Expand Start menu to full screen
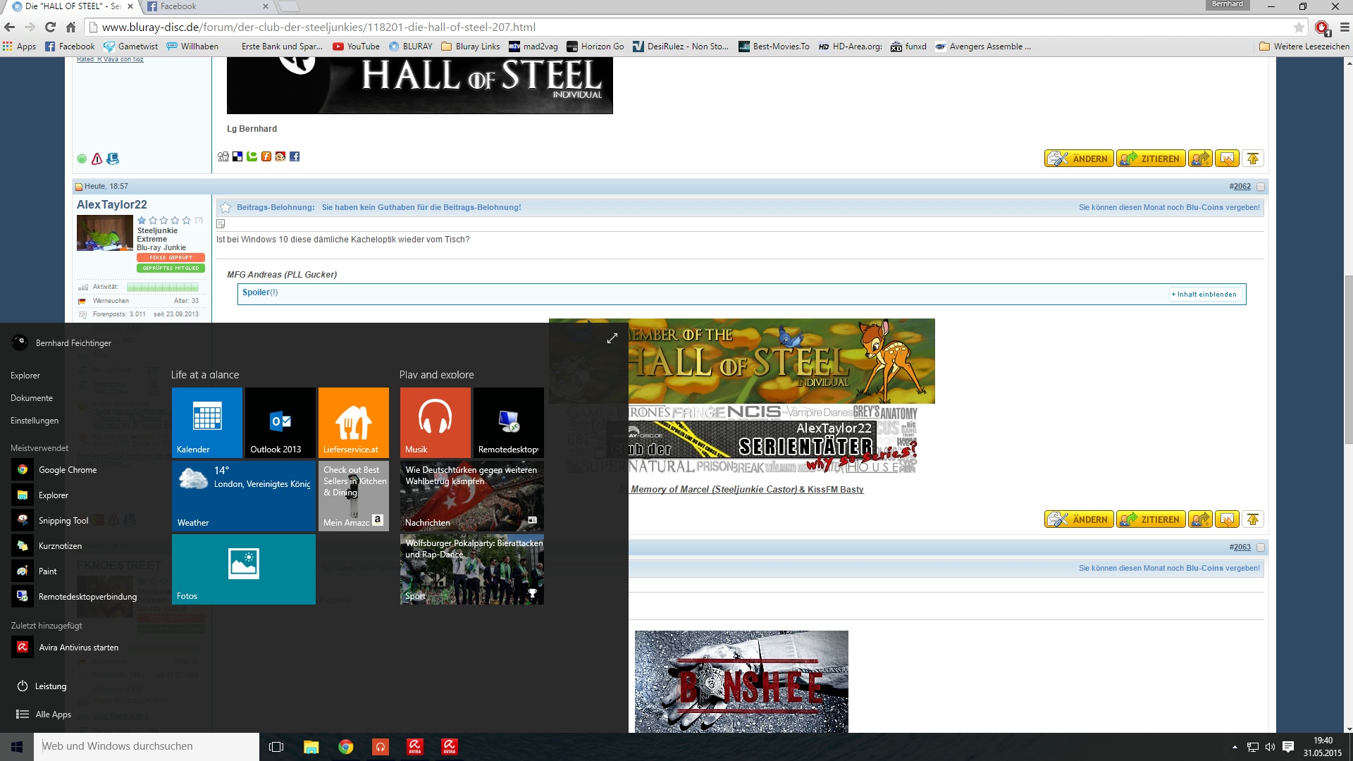1353x761 pixels. tap(612, 338)
